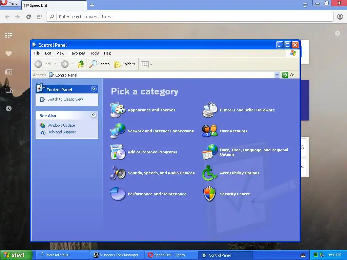Open Opera's tab menu stacked lines icon
The height and width of the screenshot is (260, 347).
pos(305,5)
